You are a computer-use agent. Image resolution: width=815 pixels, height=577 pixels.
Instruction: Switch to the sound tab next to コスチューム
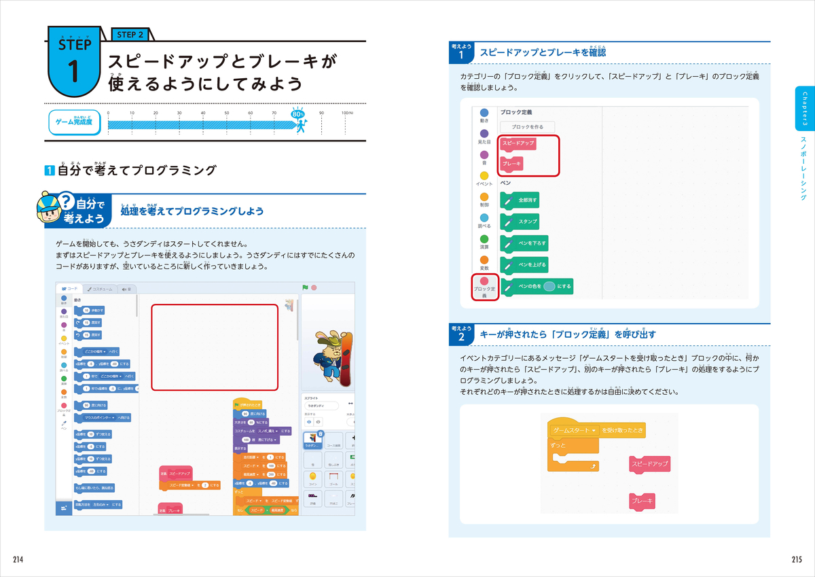126,290
